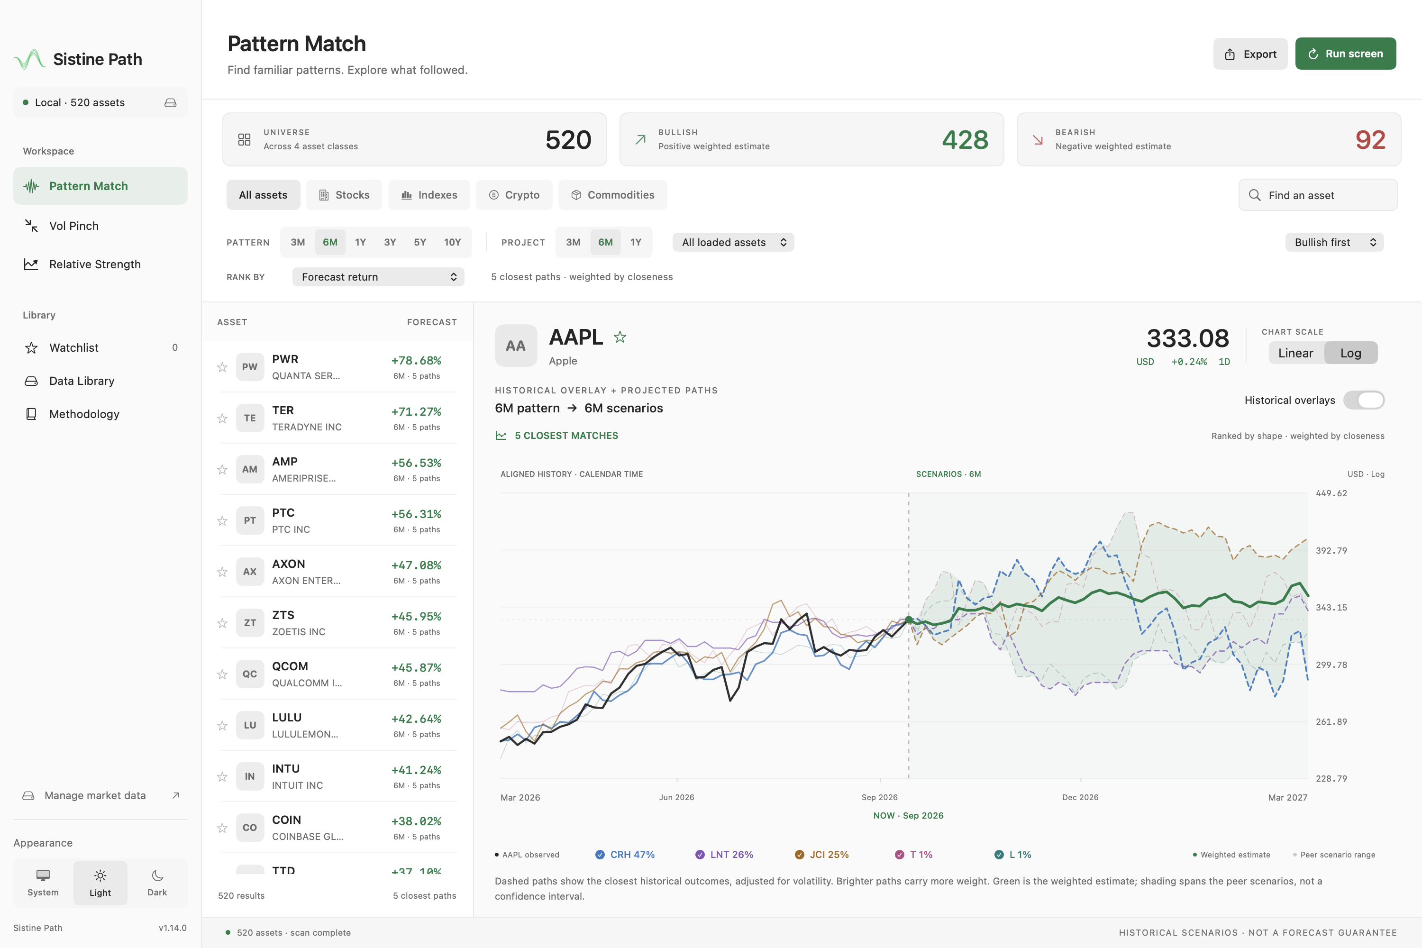Click the Bullish up-arrow icon

640,140
